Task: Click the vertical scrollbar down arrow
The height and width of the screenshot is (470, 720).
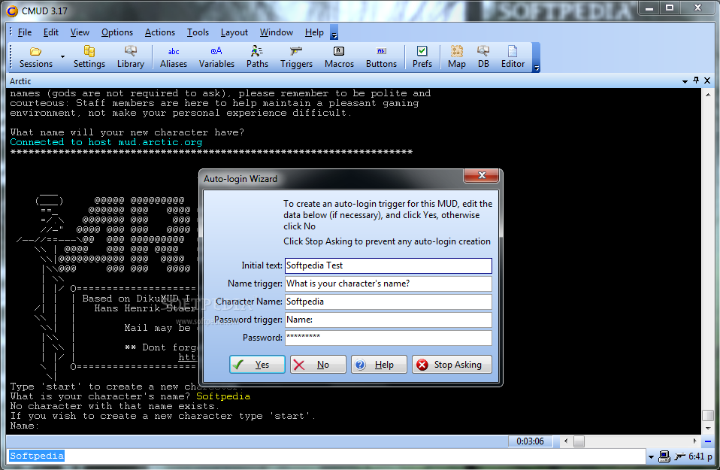Action: coord(708,428)
